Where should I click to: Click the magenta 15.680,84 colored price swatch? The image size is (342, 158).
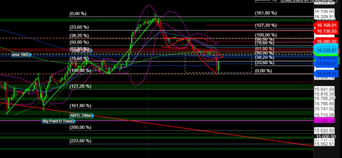click(324, 121)
